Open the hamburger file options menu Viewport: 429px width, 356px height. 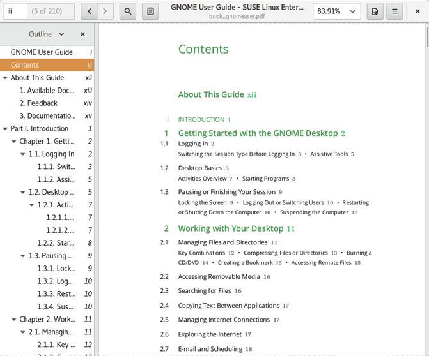[394, 11]
